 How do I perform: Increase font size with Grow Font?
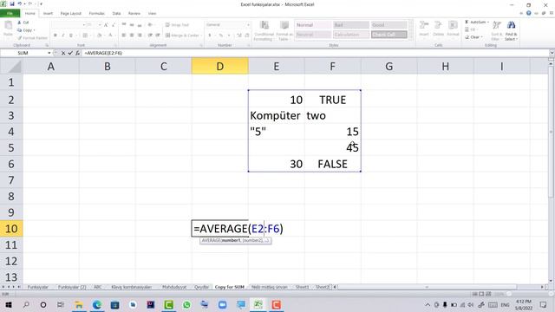click(x=106, y=25)
